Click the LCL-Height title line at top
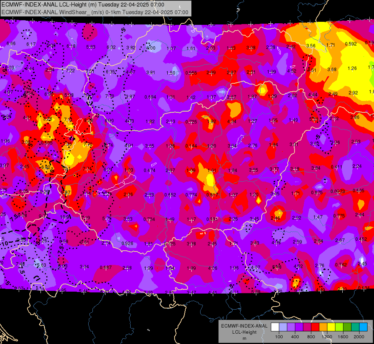374x344 pixels. (83, 5)
